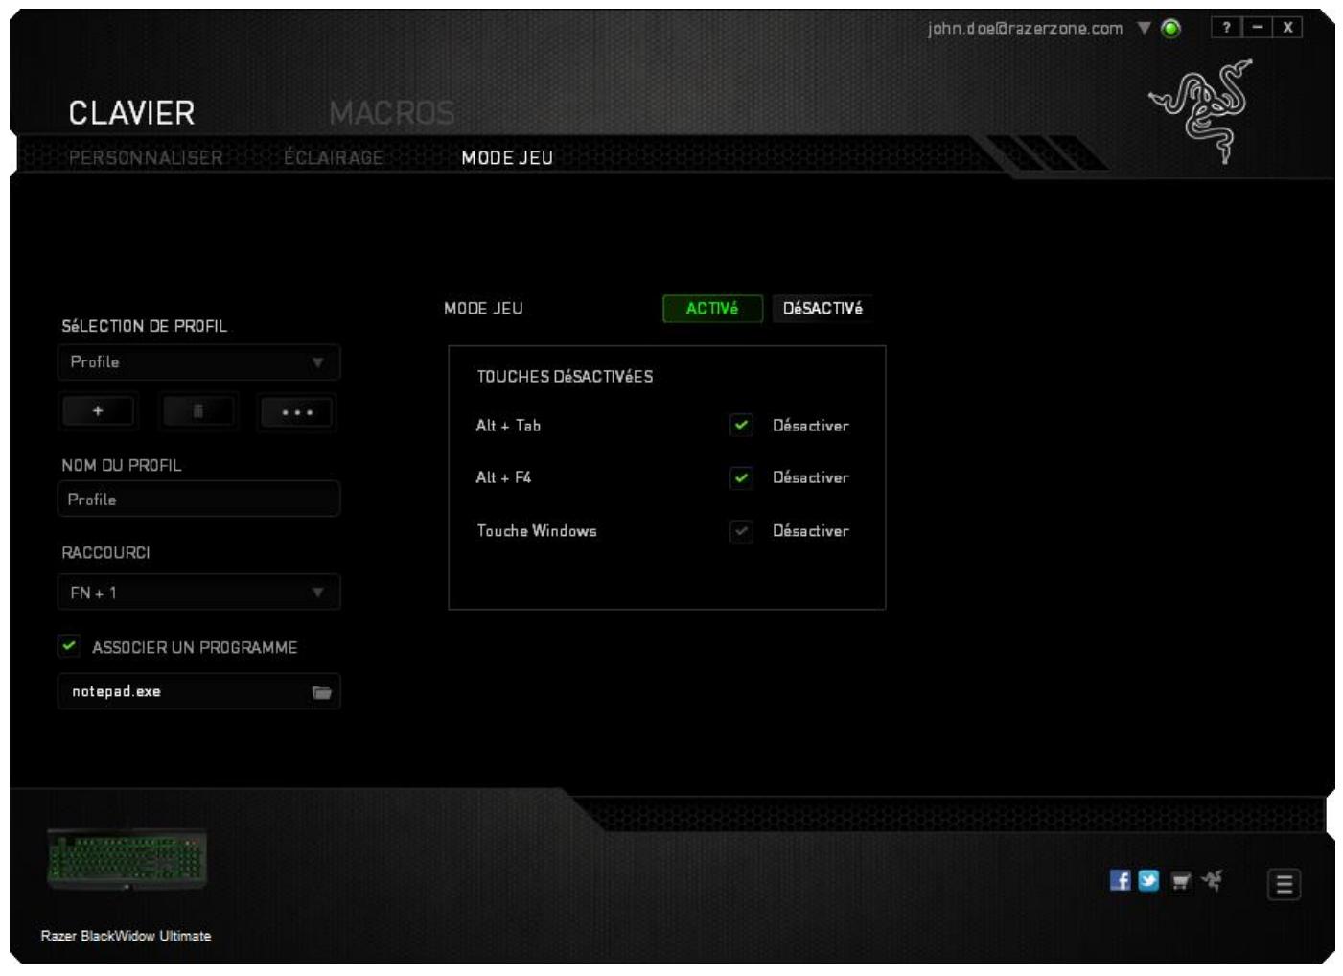Click the green online status indicator
The width and height of the screenshot is (1343, 976).
pos(1170,28)
